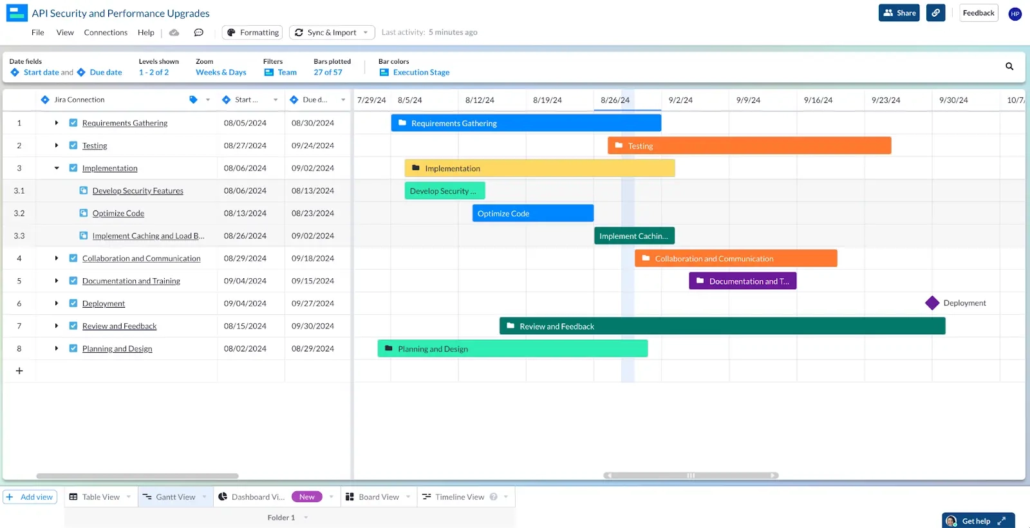Click the Due date diamond icon
The height and width of the screenshot is (528, 1030).
coord(81,72)
